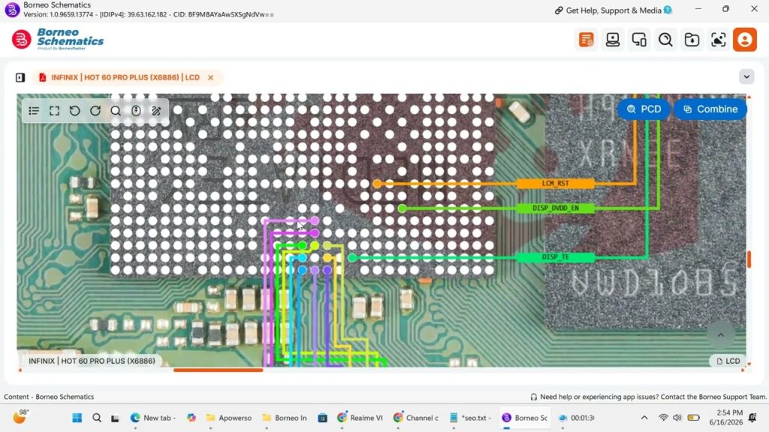Switch to Realme Chrome window in taskbar
The height and width of the screenshot is (432, 769).
(360, 418)
